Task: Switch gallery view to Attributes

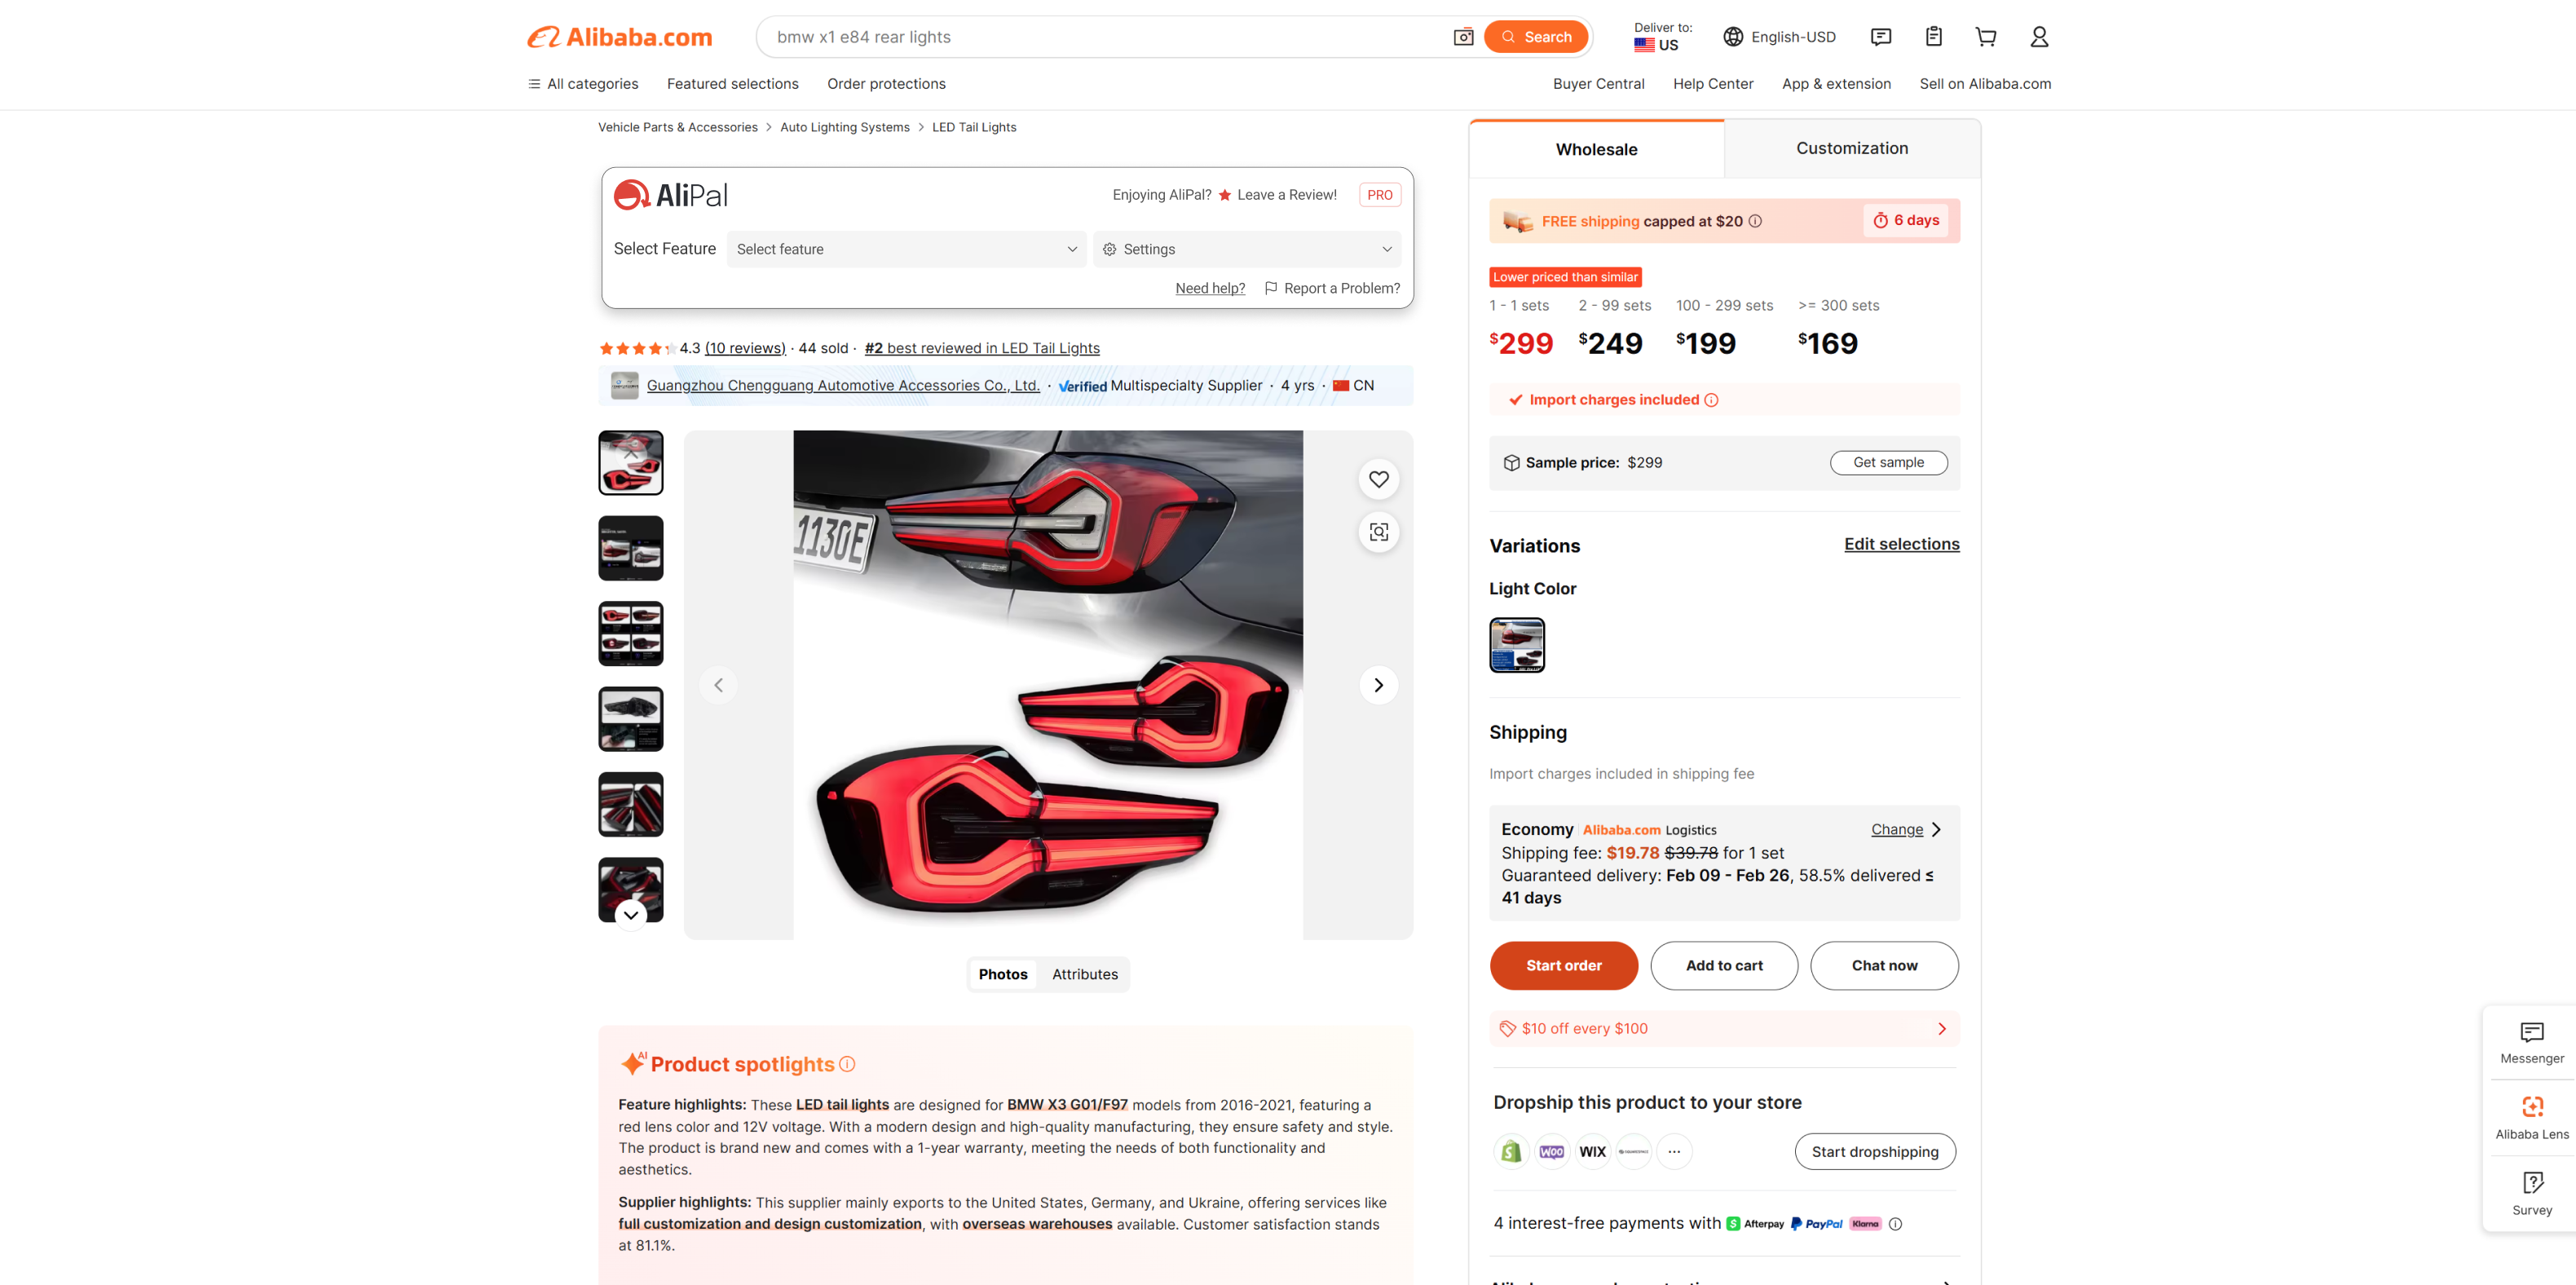Action: [x=1084, y=974]
